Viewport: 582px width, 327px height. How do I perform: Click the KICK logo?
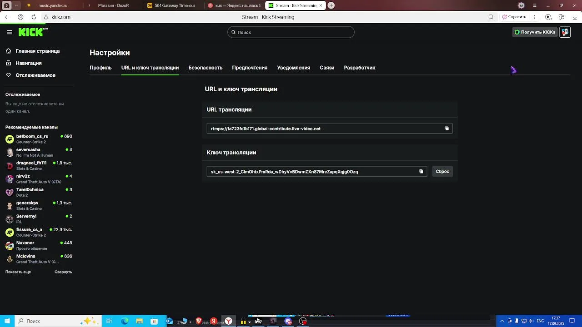(x=33, y=32)
